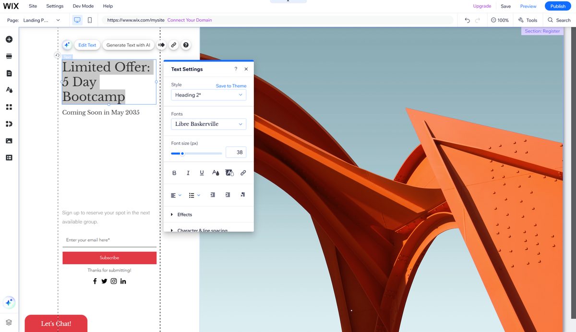Open the Style Heading 2 dropdown
The width and height of the screenshot is (576, 332).
208,95
